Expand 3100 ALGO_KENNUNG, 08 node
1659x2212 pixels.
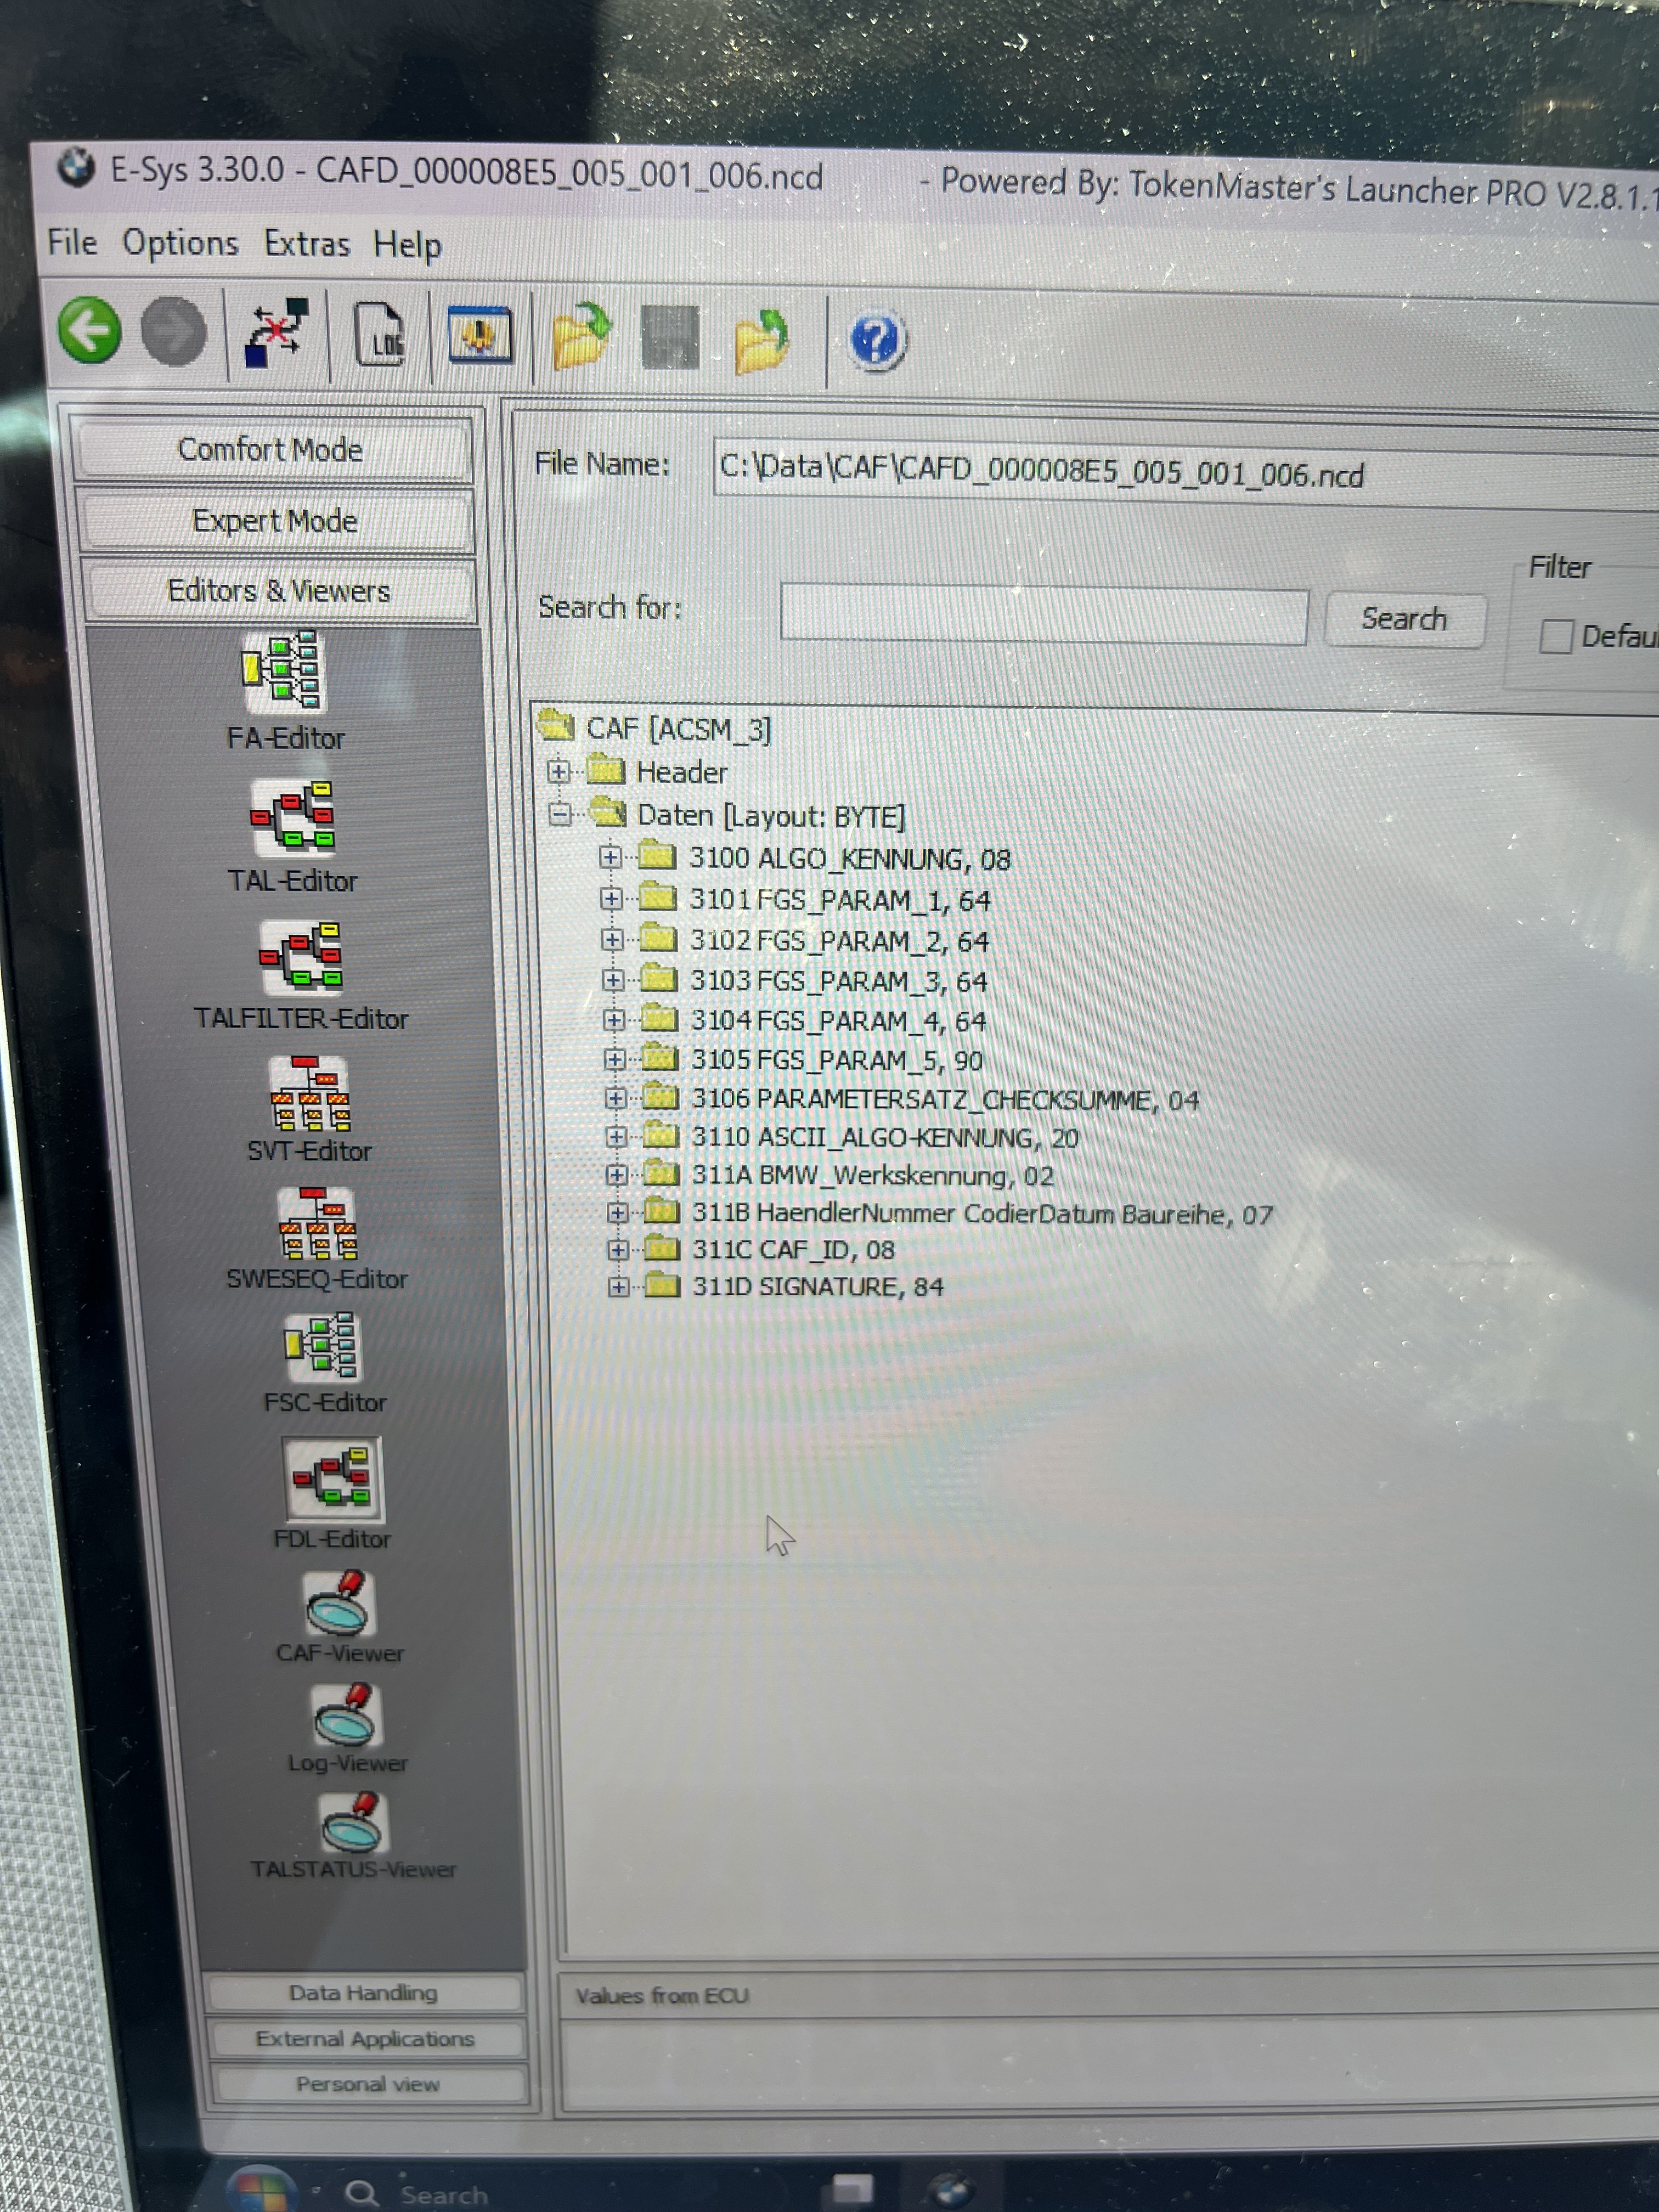click(610, 857)
